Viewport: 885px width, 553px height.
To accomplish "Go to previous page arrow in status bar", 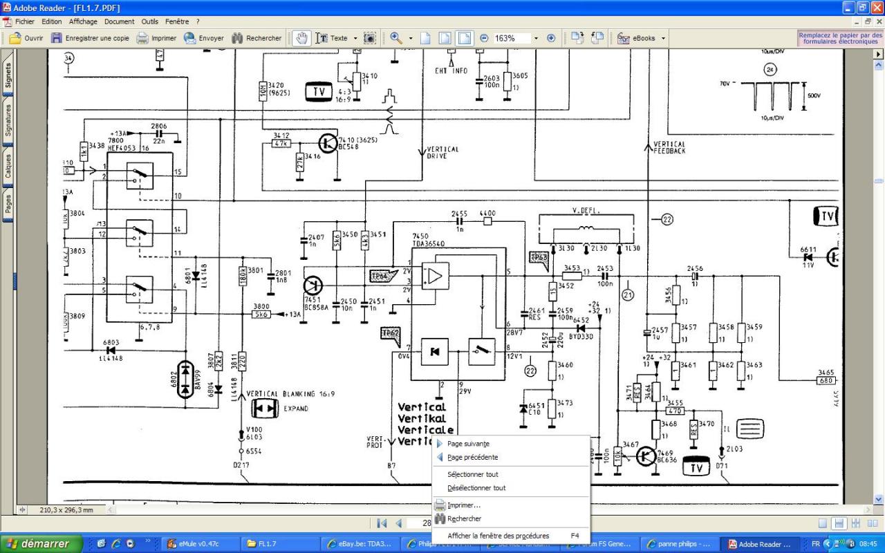I will (398, 523).
